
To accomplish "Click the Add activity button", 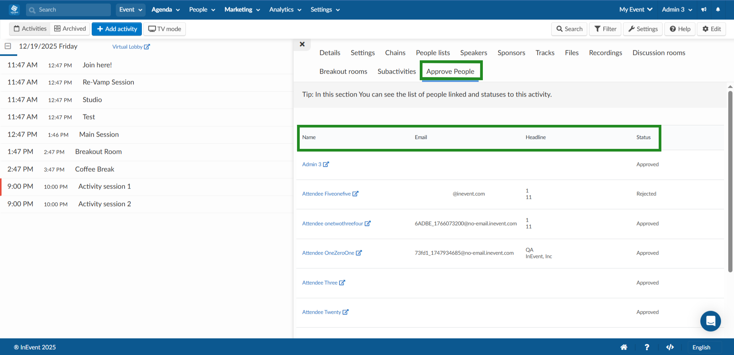I will pos(117,29).
